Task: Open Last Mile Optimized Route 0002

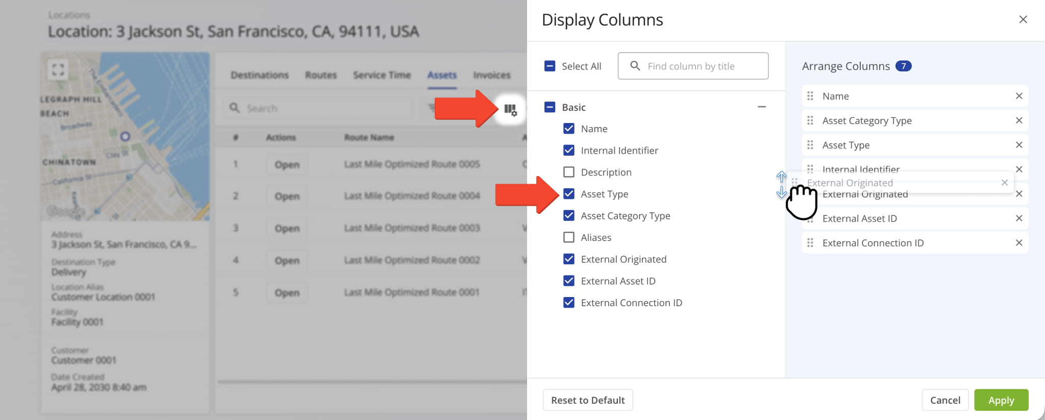Action: click(x=287, y=260)
